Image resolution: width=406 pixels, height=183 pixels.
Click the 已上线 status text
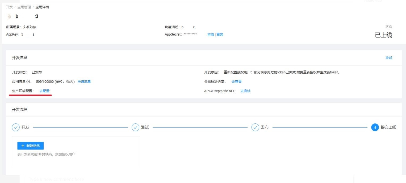pyautogui.click(x=383, y=35)
